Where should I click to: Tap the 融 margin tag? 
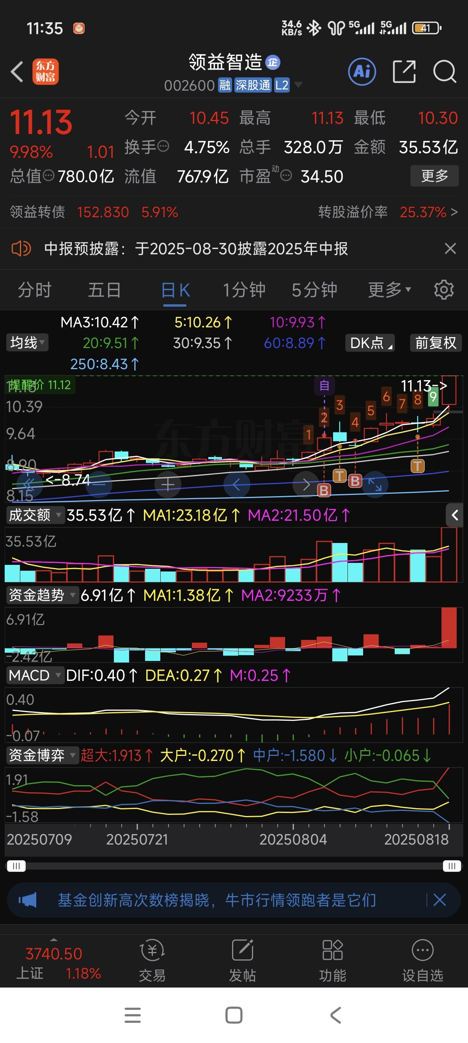[225, 86]
